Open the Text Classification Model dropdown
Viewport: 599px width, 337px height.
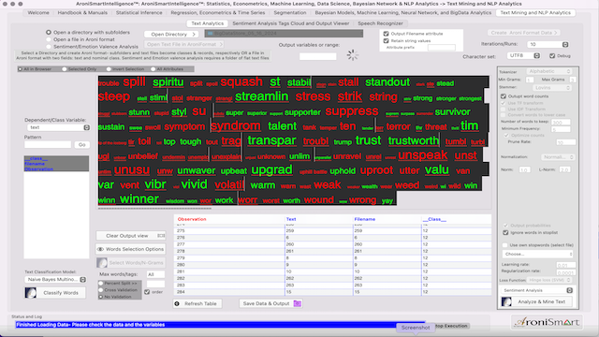56,280
